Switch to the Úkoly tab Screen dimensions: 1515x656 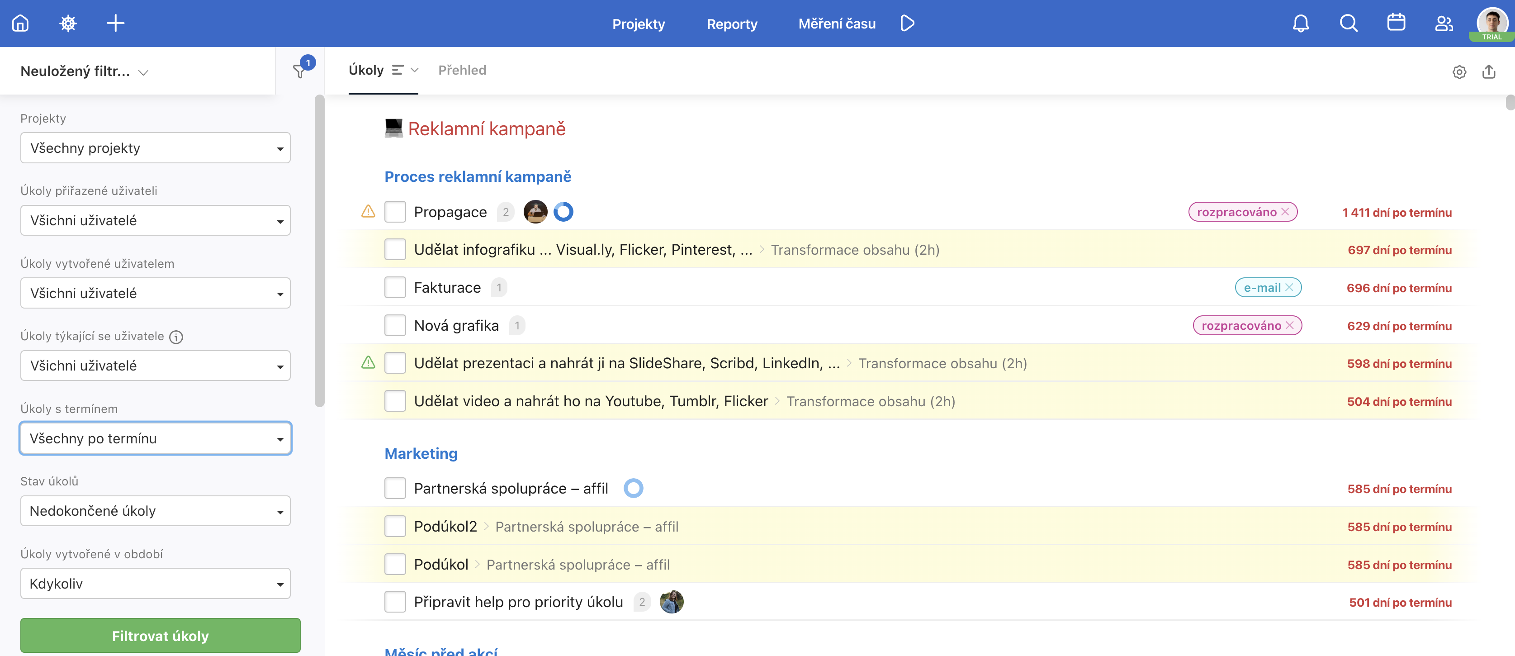click(x=366, y=70)
